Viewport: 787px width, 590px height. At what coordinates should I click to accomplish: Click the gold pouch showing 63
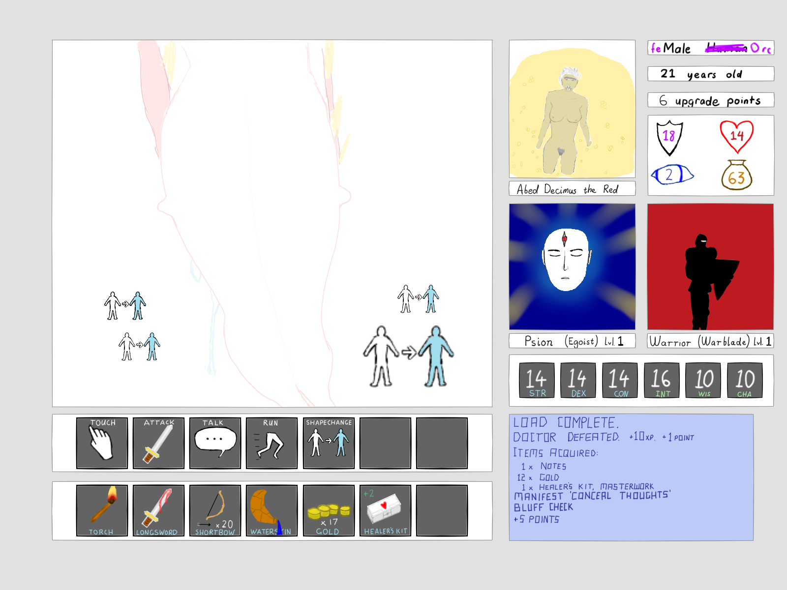click(736, 176)
